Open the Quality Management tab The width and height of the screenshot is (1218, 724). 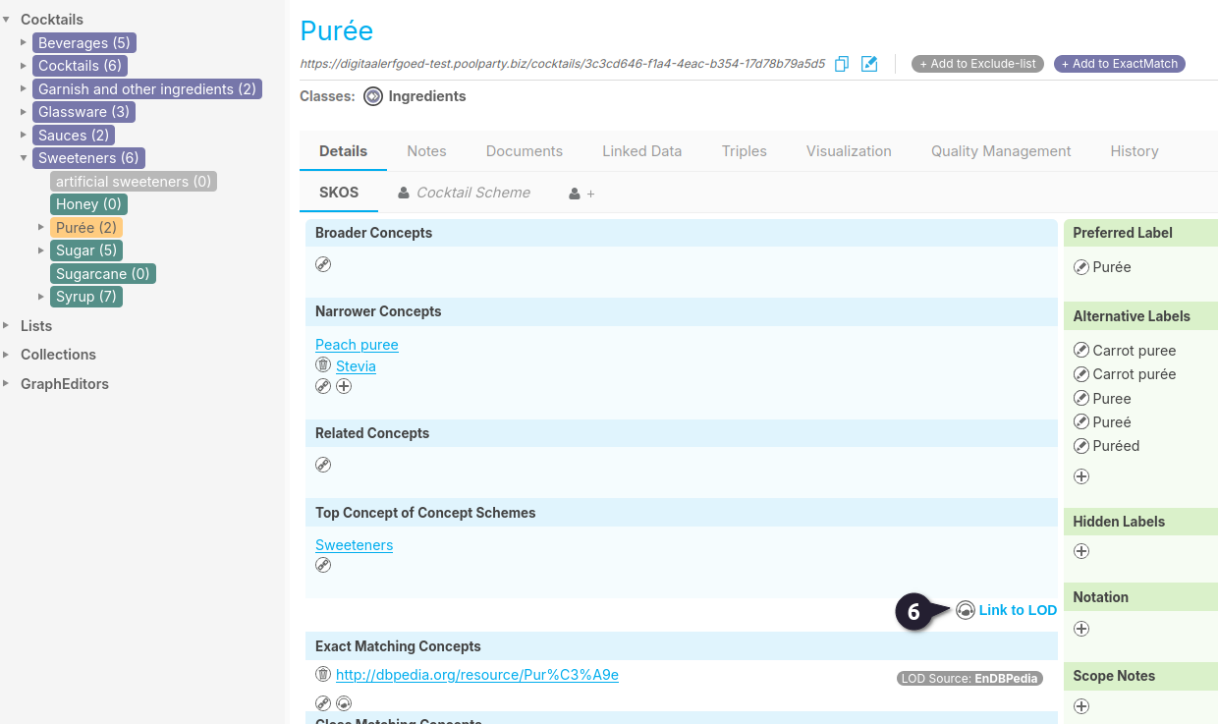[x=1001, y=151]
